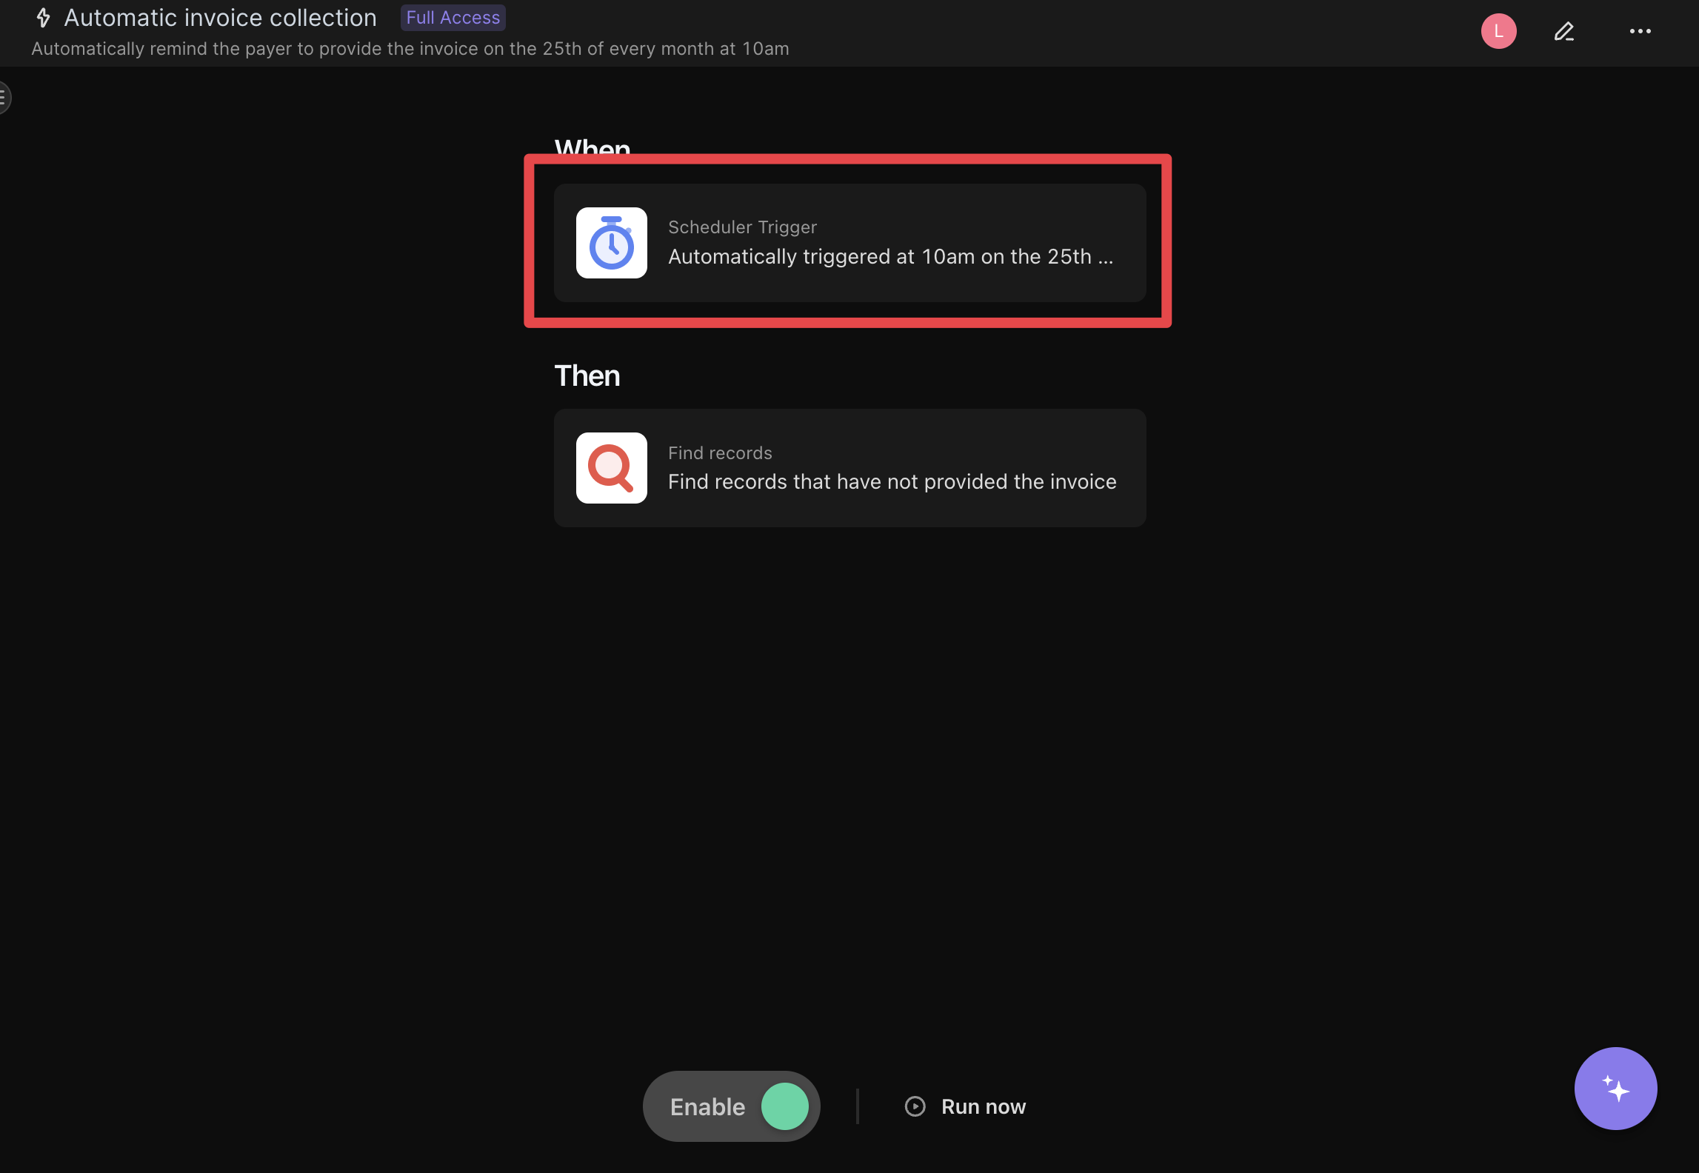Click the Find Records search icon
Screen dimensions: 1699x1173
pos(612,467)
